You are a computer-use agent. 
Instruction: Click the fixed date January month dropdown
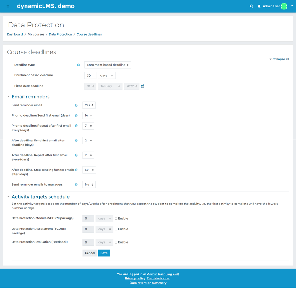coord(110,86)
